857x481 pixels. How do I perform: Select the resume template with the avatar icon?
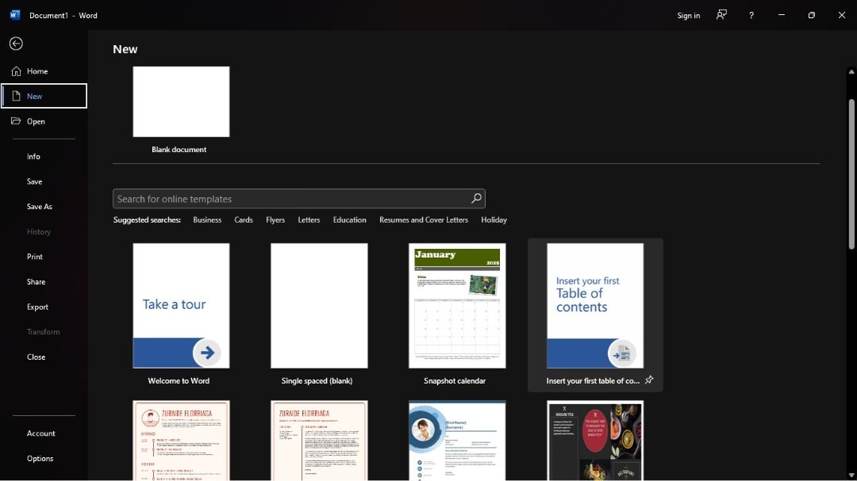point(181,441)
